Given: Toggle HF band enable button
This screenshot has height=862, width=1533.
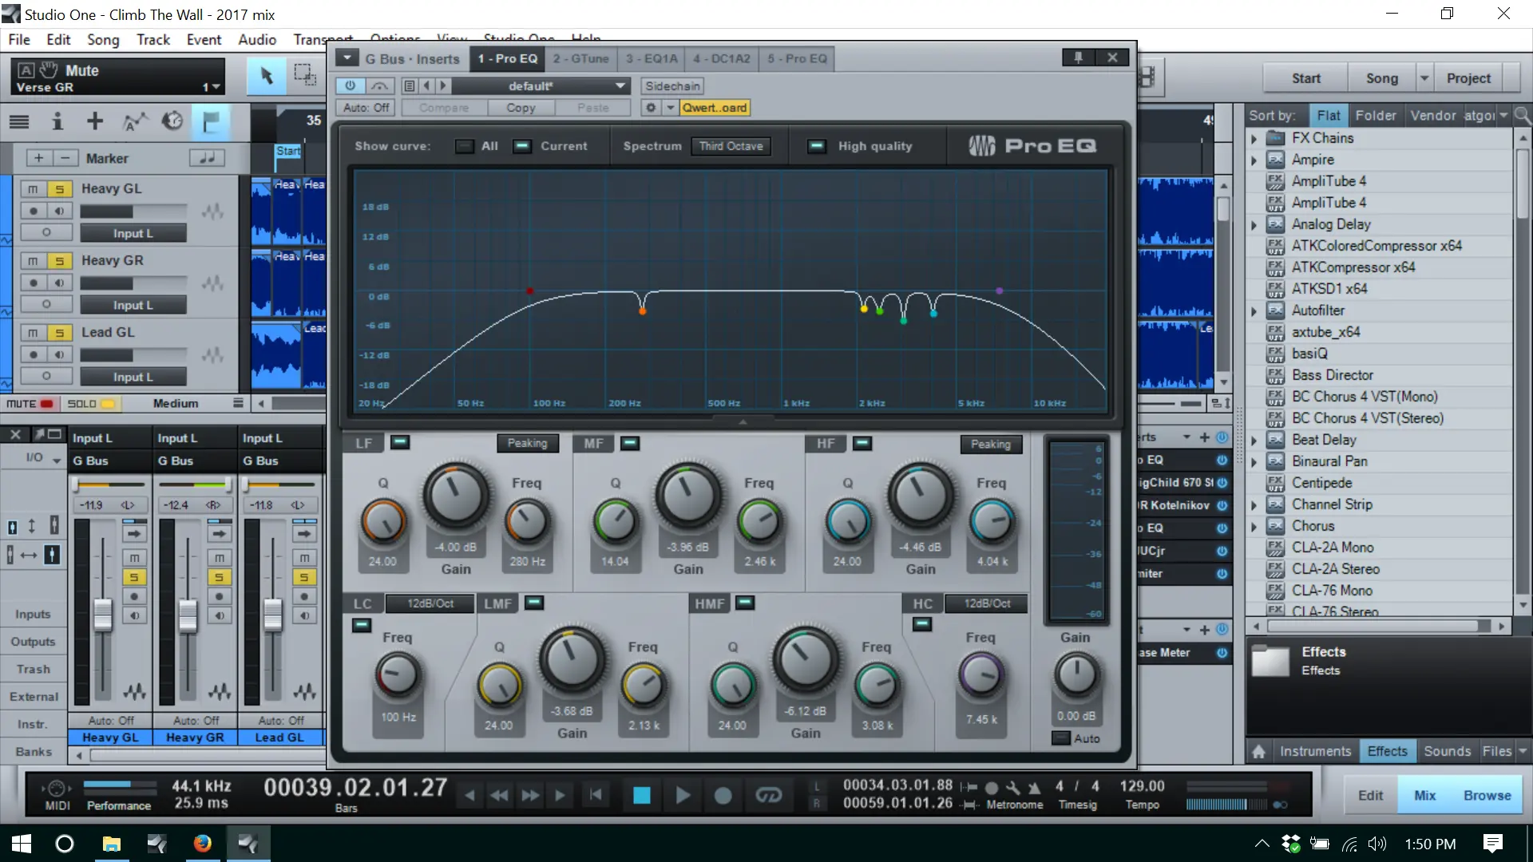Looking at the screenshot, I should (862, 442).
